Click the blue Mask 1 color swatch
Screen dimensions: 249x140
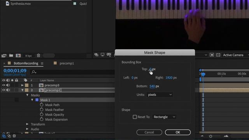[x=37, y=100]
